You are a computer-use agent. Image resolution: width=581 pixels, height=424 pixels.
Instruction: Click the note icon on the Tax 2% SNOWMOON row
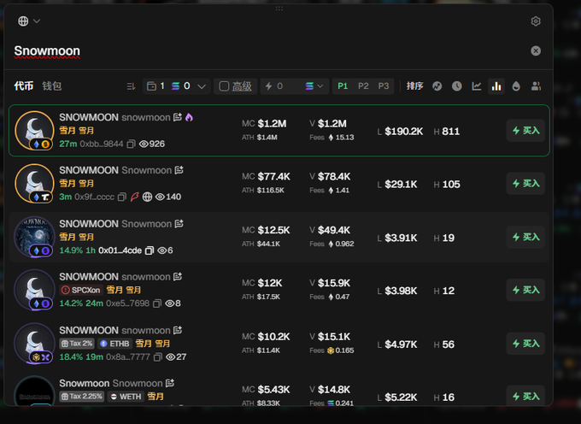[x=178, y=330]
